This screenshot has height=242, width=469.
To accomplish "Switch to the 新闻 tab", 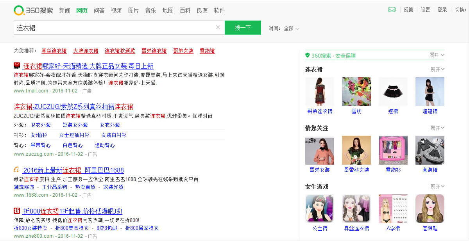I will pos(65,11).
